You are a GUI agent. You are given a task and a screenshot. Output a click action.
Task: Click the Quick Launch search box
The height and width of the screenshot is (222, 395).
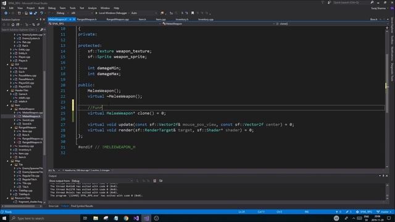[x=351, y=2]
